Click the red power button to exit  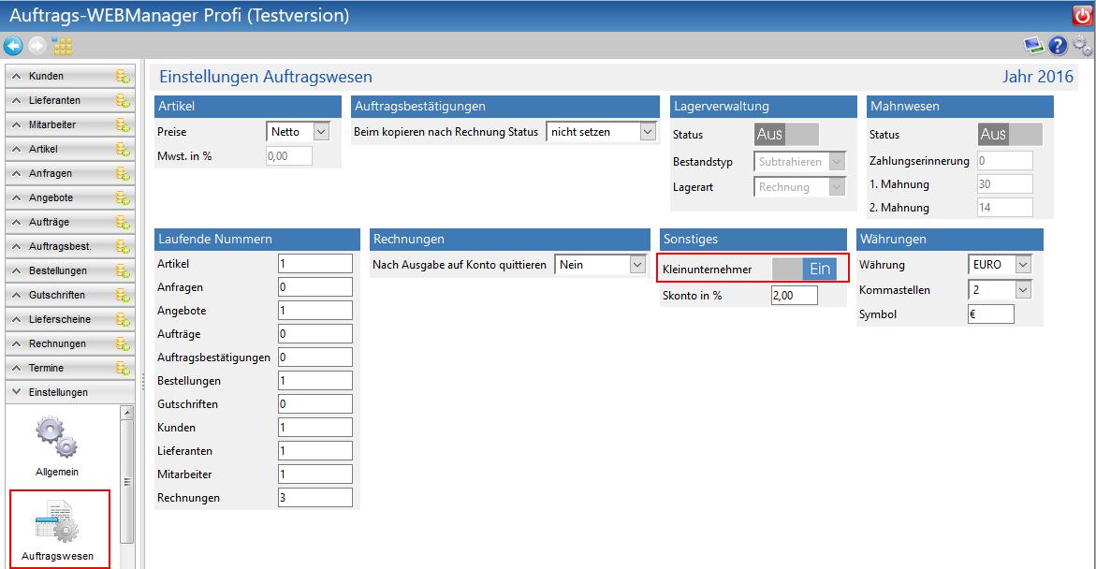tap(1081, 15)
